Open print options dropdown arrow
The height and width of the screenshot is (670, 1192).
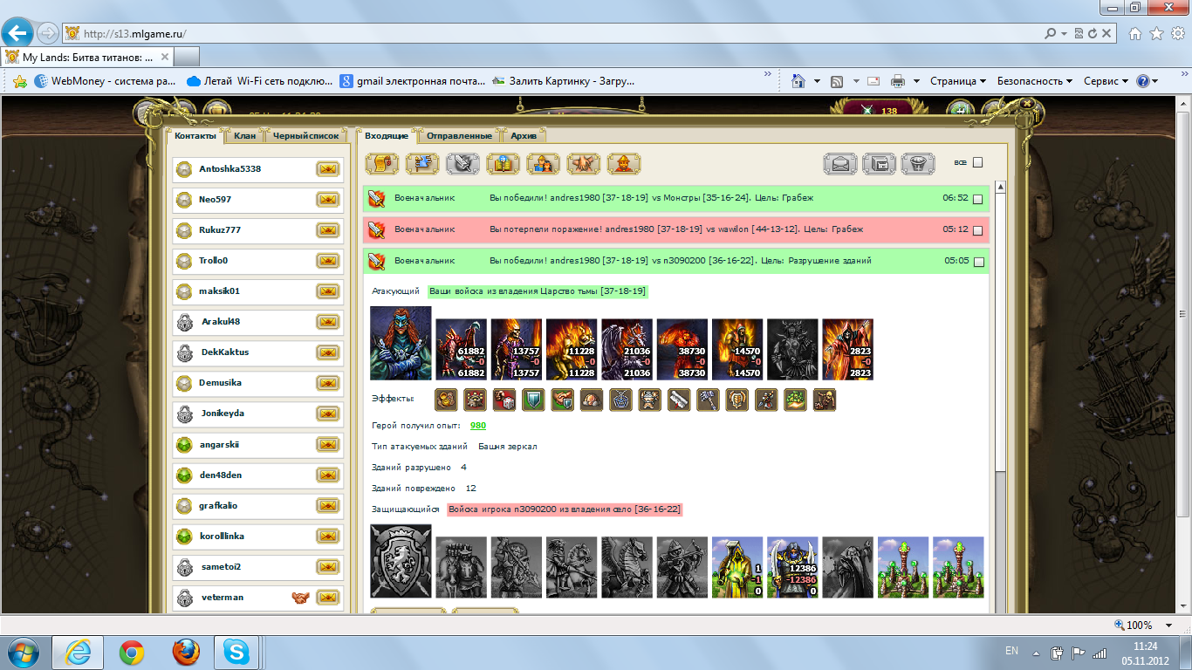(917, 81)
